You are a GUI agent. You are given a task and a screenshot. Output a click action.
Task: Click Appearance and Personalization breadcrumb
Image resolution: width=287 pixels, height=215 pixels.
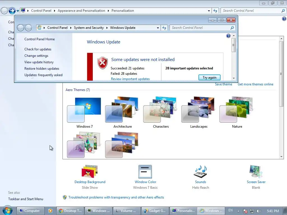point(82,11)
